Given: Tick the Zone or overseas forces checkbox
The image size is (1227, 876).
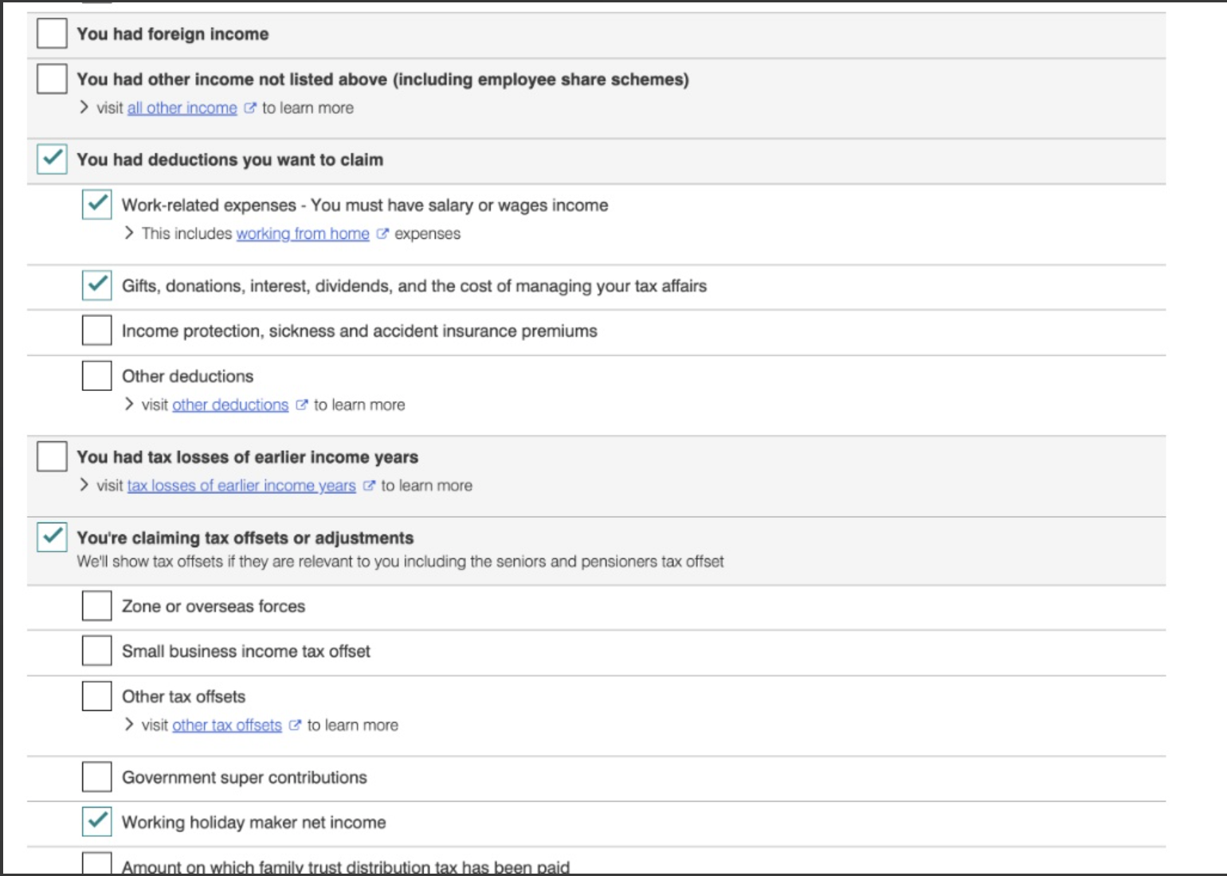Looking at the screenshot, I should (x=97, y=606).
